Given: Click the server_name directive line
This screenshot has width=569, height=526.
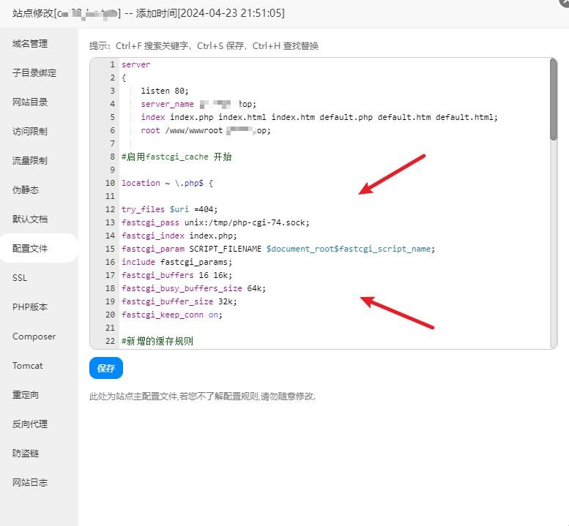Looking at the screenshot, I should 198,104.
